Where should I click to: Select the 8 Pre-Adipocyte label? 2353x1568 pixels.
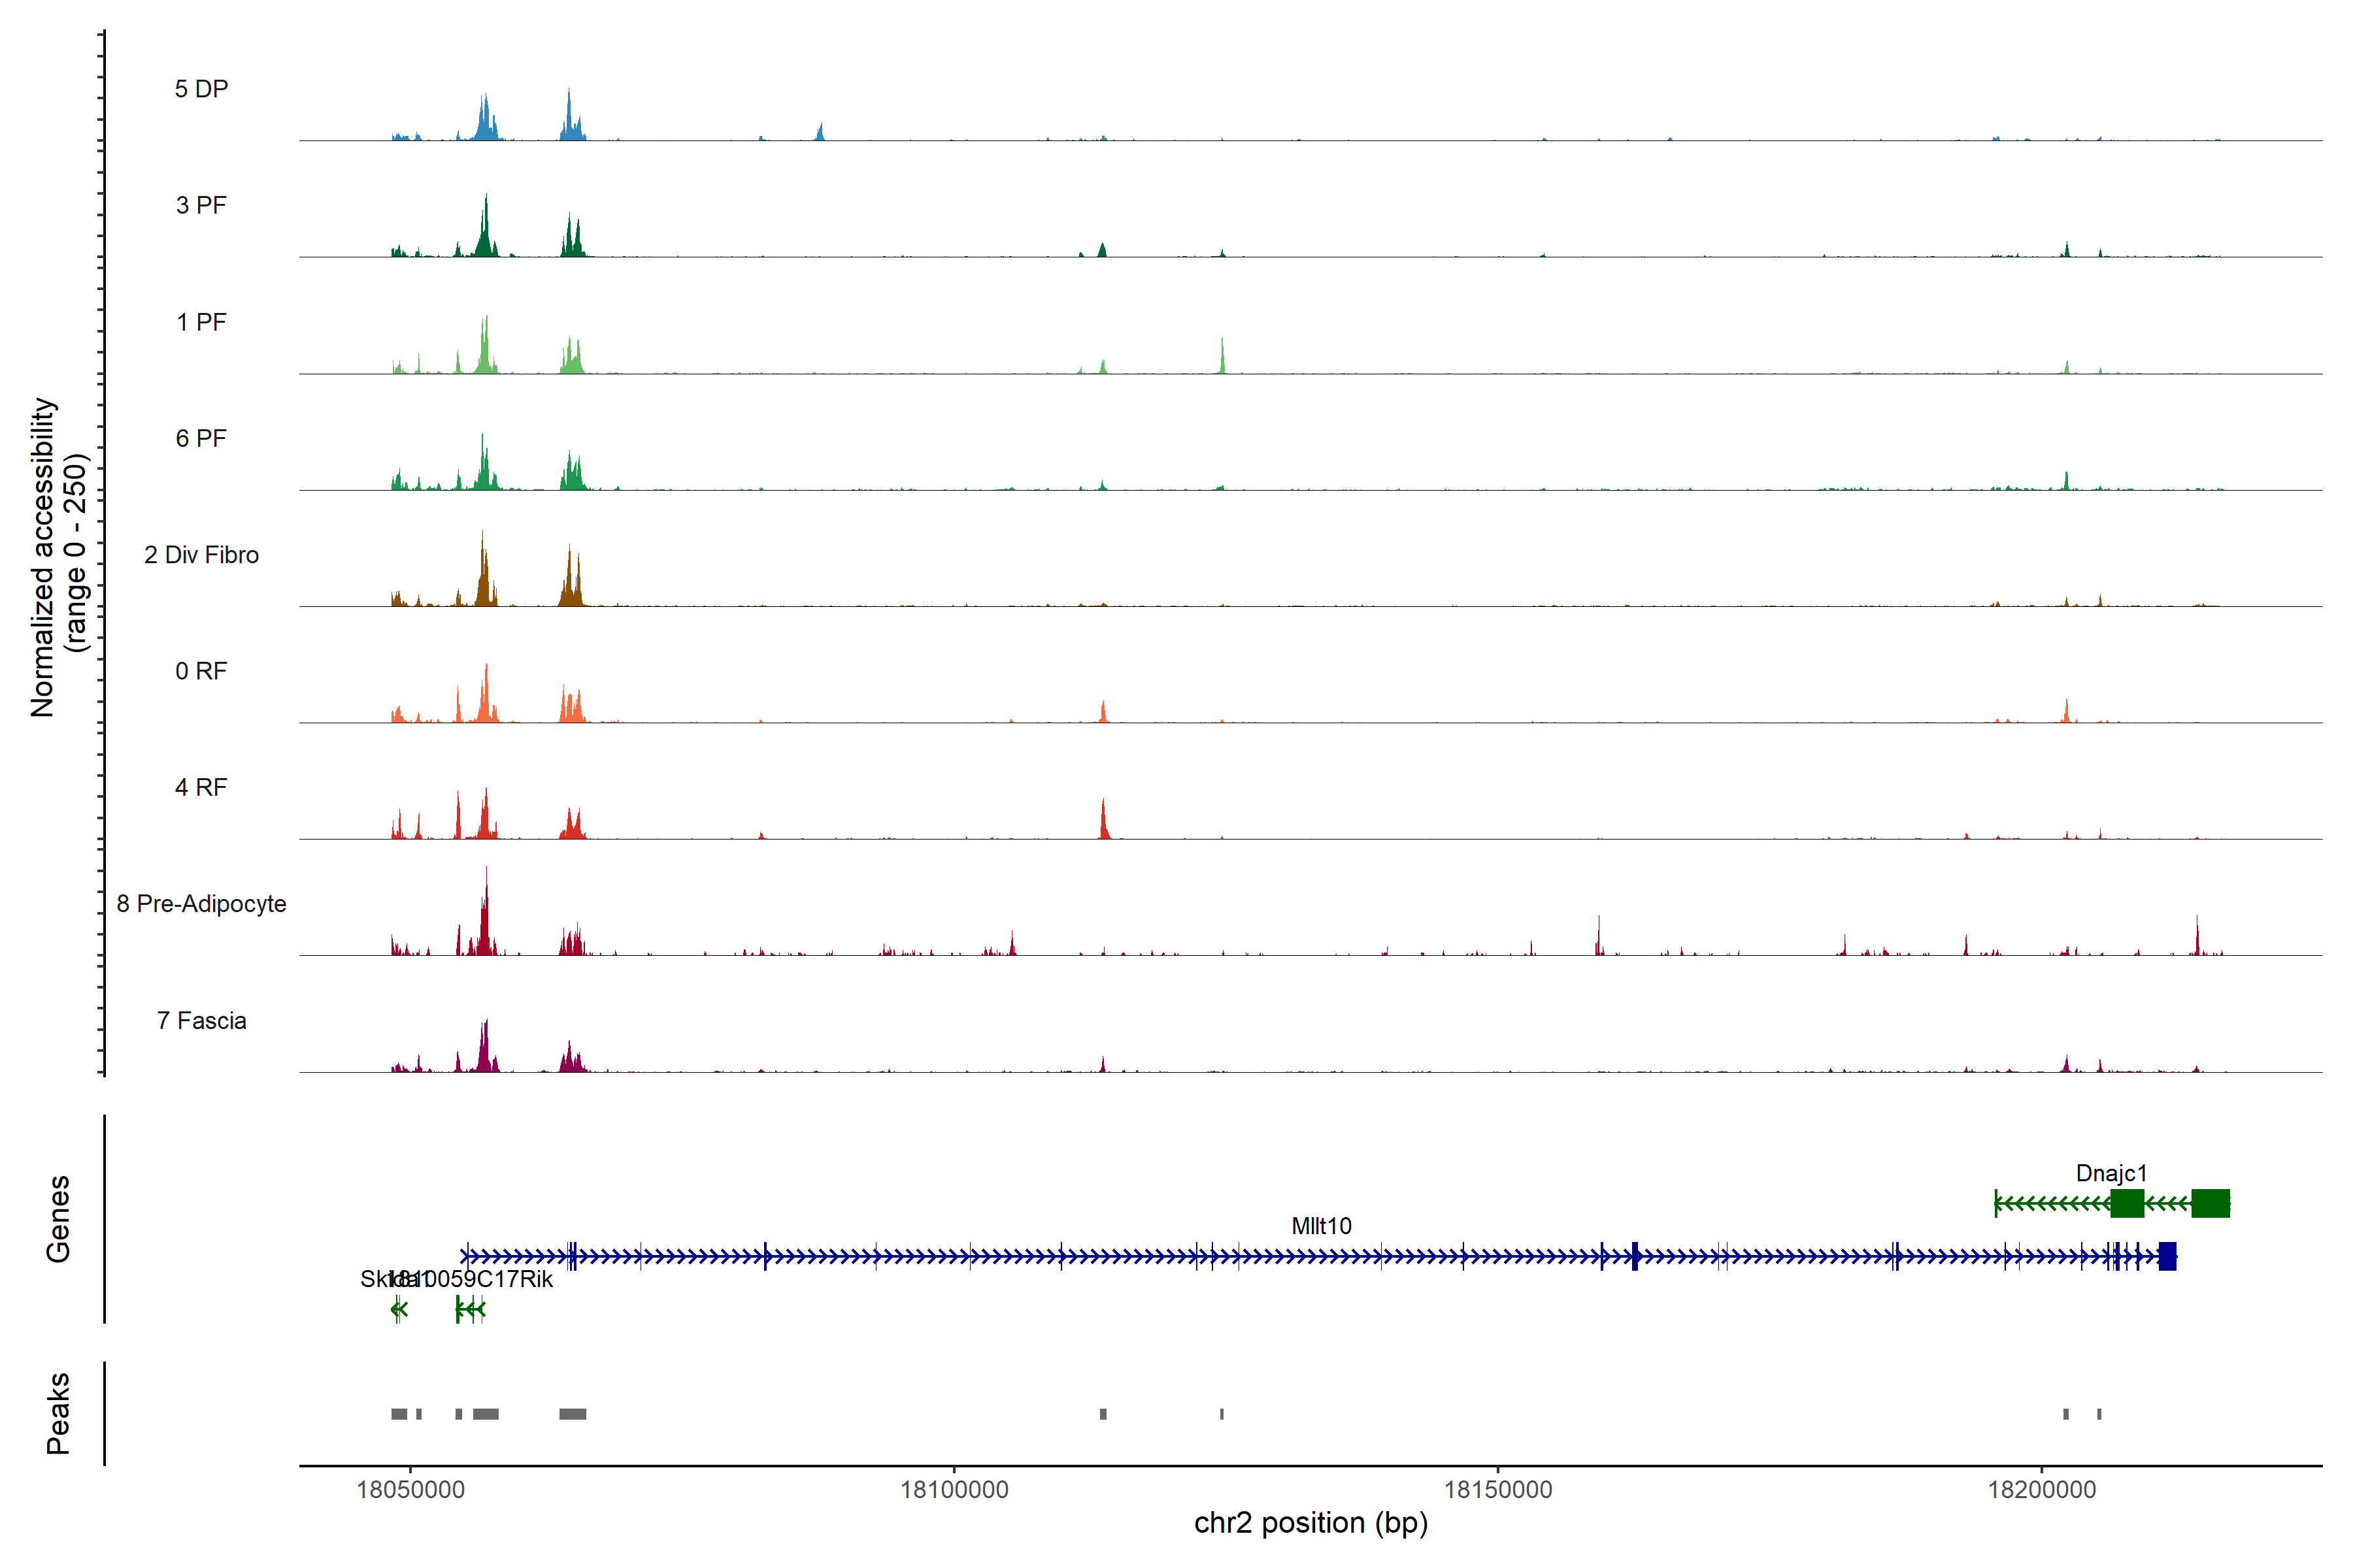pos(201,904)
